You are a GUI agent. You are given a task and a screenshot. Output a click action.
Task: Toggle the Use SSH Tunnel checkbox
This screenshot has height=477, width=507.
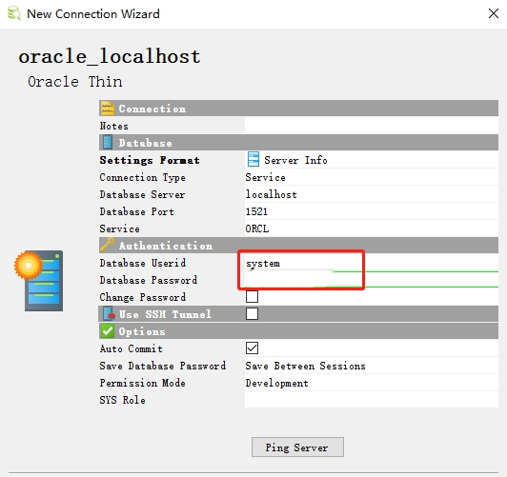click(x=252, y=313)
